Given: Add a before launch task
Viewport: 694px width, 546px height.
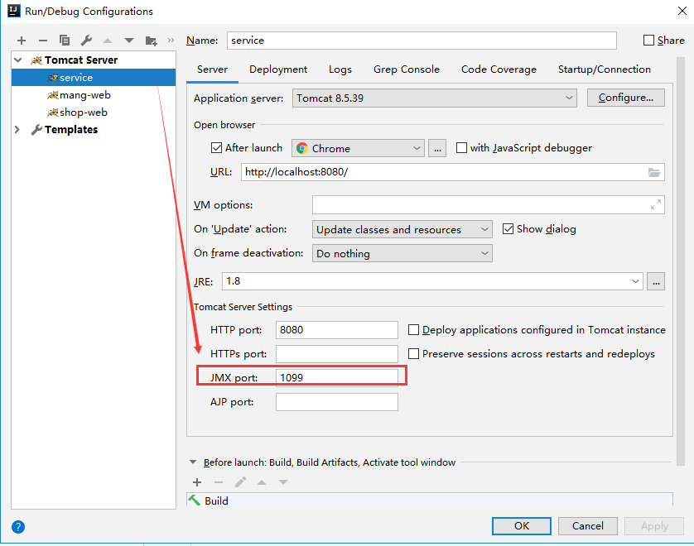Looking at the screenshot, I should [x=197, y=482].
